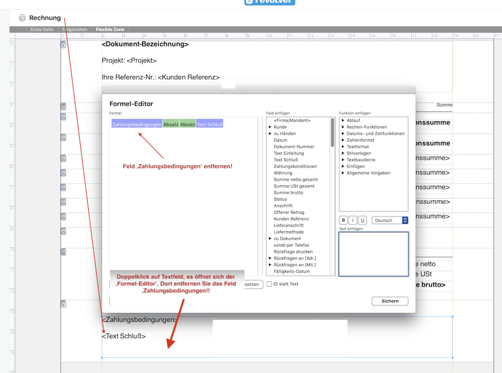Click the topmost section marker in left margin
Screen dimensions: 502x373
pyautogui.click(x=63, y=45)
